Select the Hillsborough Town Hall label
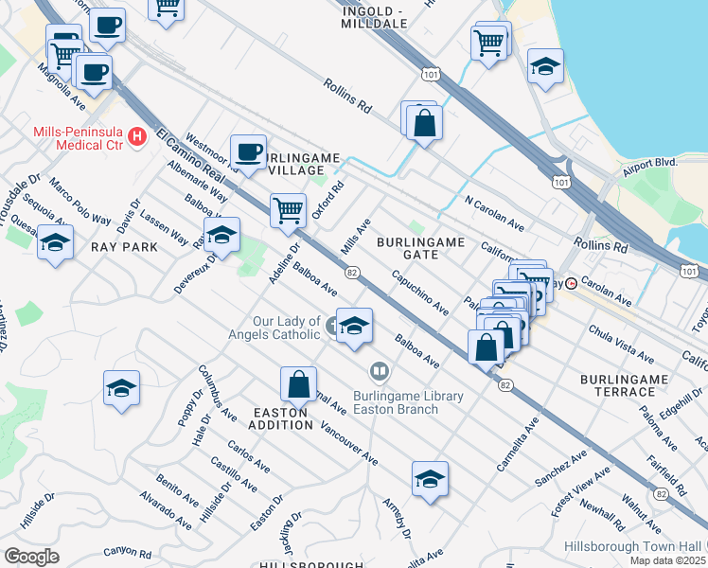 pos(632,546)
